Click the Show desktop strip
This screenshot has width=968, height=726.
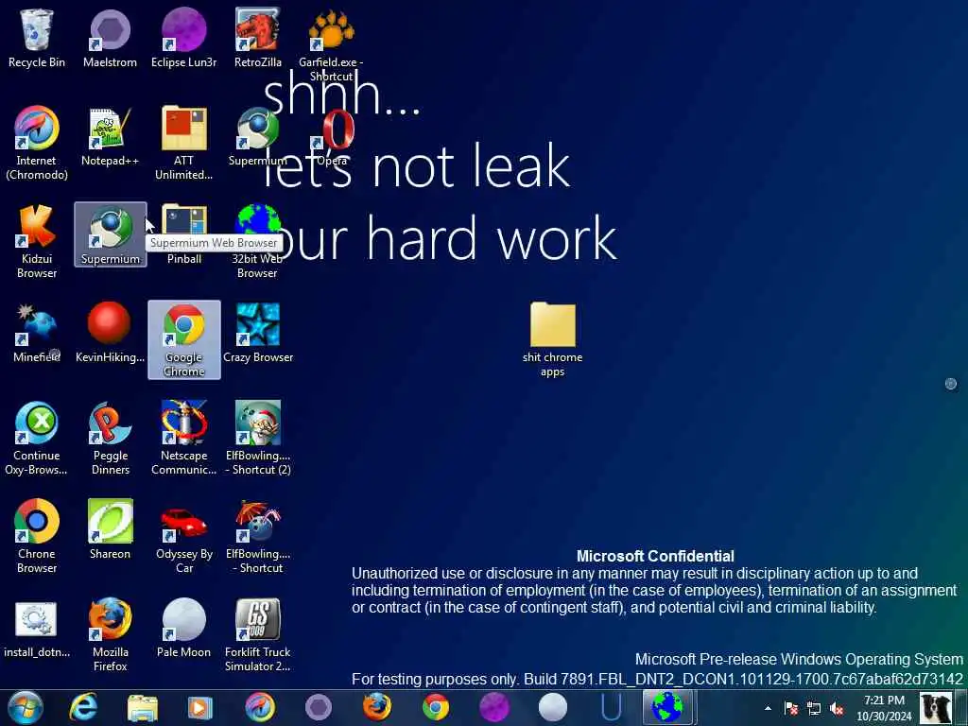[961, 708]
